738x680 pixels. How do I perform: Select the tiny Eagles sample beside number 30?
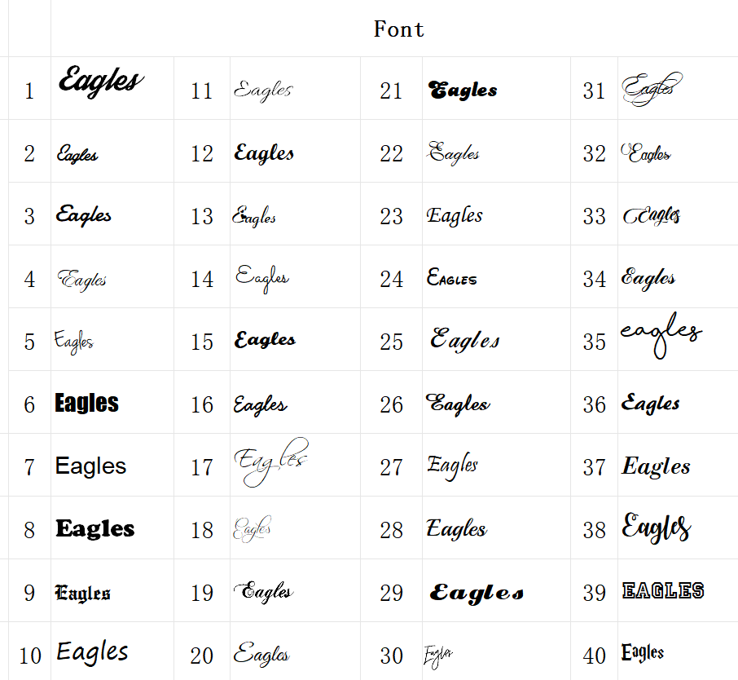coord(437,654)
